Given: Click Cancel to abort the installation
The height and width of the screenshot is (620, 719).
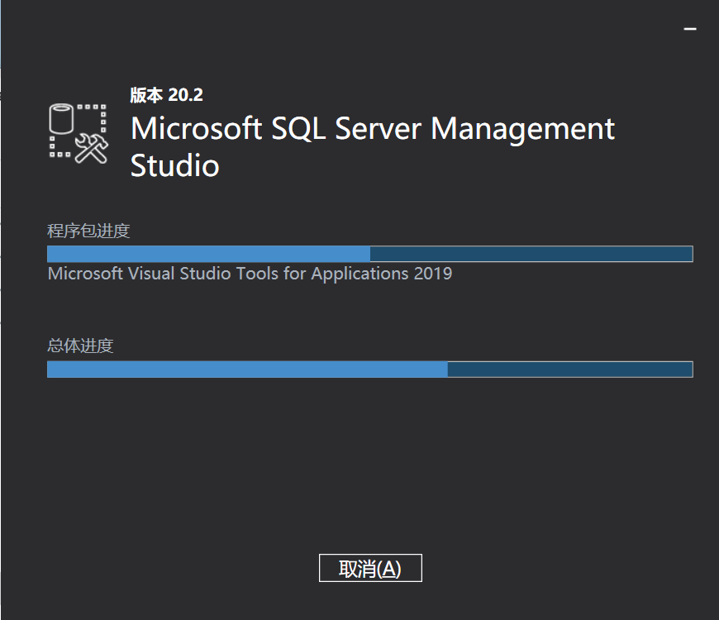Looking at the screenshot, I should pos(369,568).
